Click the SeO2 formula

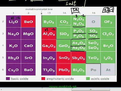(93, 43)
